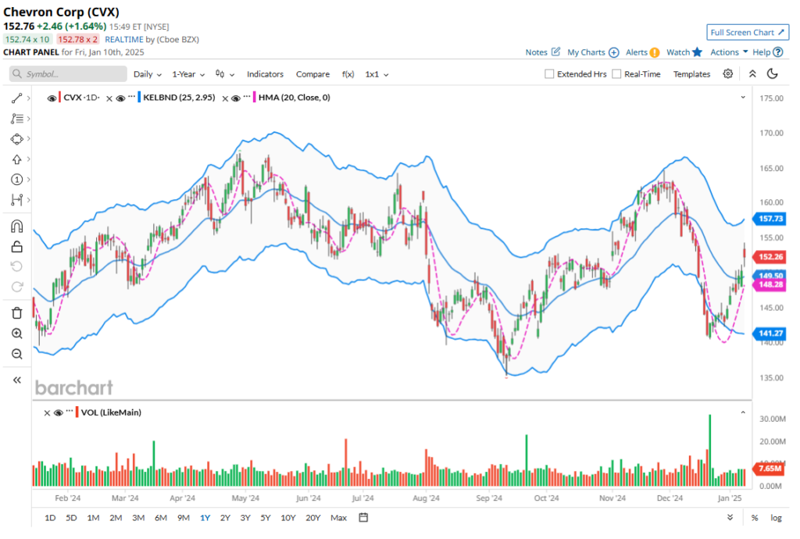Select the 6M time range

click(x=160, y=517)
